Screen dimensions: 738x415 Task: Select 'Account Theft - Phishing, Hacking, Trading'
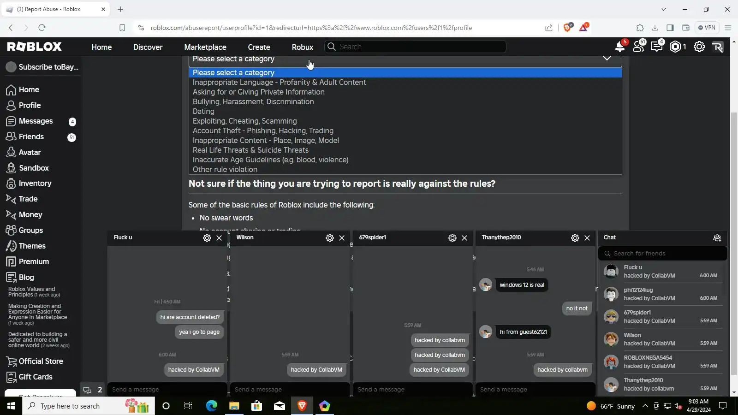405,130
